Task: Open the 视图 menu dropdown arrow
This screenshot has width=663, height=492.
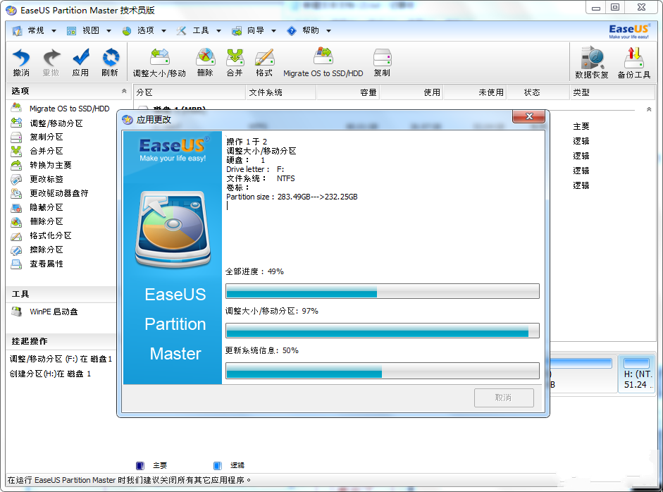Action: (x=109, y=31)
